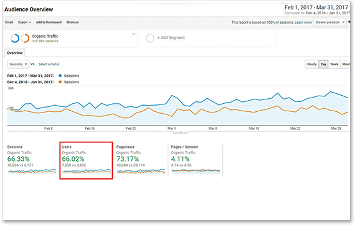This screenshot has width=355, height=225.
Task: Click the Audience Overview title
Action: pyautogui.click(x=29, y=9)
